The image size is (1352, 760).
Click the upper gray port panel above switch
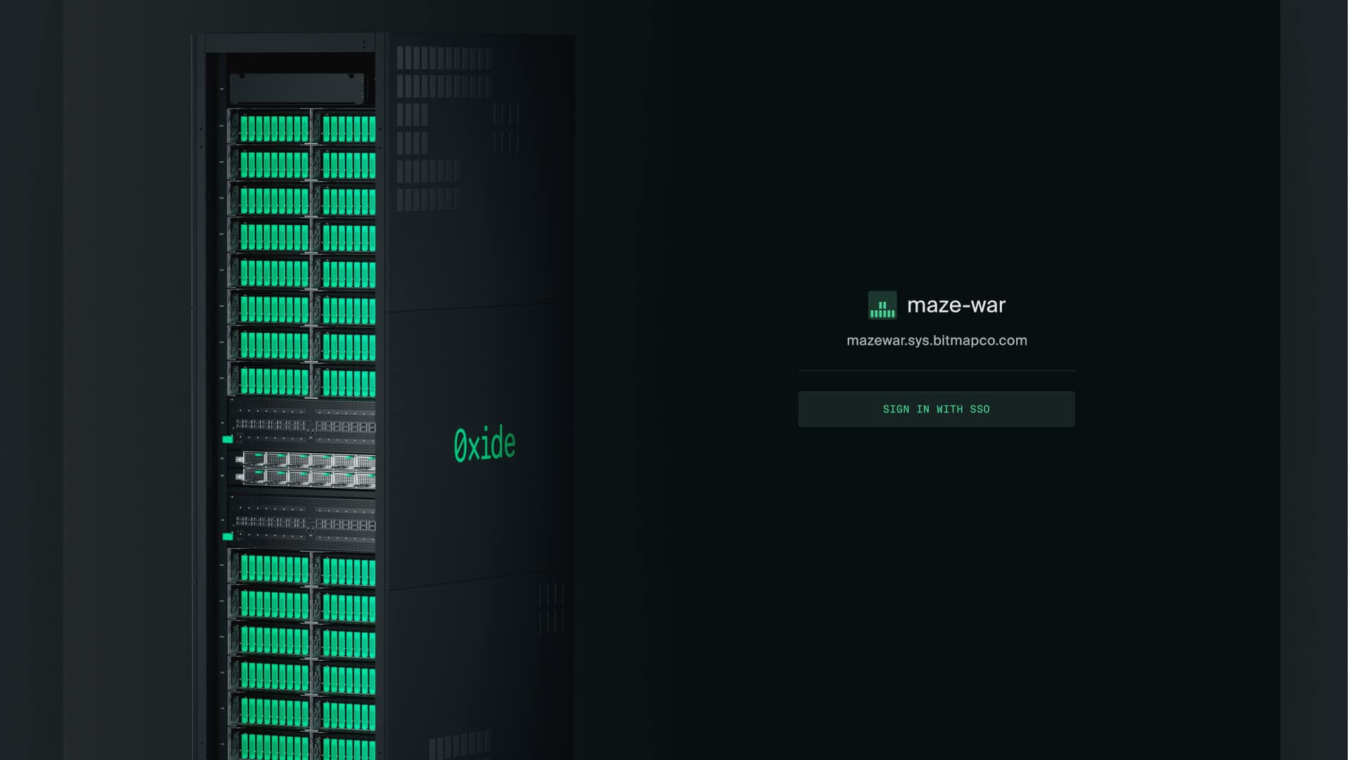[304, 425]
